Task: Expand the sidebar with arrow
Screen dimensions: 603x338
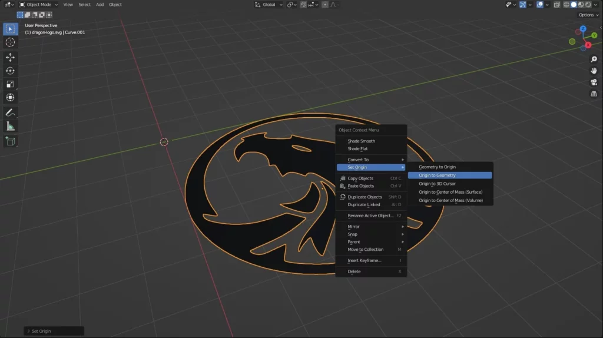Action: pos(601,28)
